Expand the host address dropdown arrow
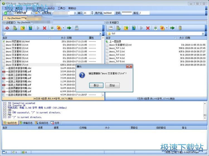 pyautogui.click(x=75, y=13)
